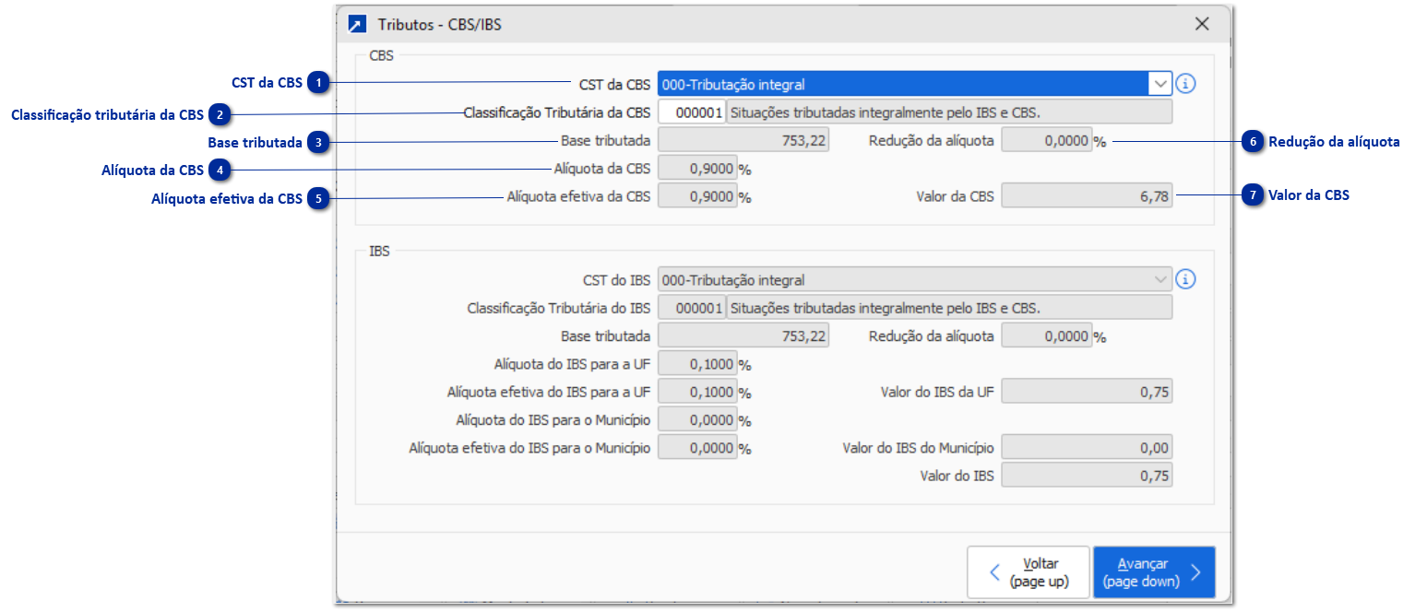
Task: Click the Alíquota da CBS field
Action: coord(697,169)
